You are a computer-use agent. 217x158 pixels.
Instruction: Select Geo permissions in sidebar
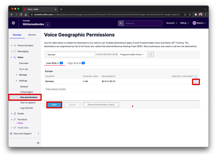(25, 97)
